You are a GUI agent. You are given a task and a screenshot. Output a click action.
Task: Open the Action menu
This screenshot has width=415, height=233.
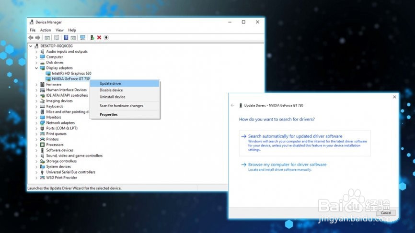point(46,30)
